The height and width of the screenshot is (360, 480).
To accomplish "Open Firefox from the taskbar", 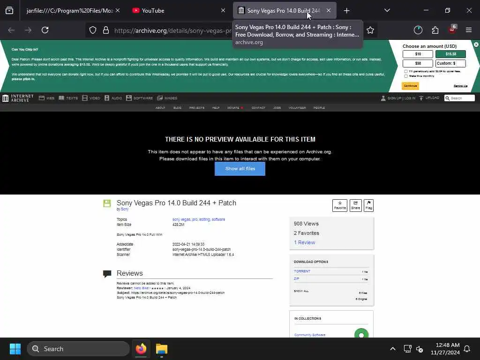I will pyautogui.click(x=141, y=349).
